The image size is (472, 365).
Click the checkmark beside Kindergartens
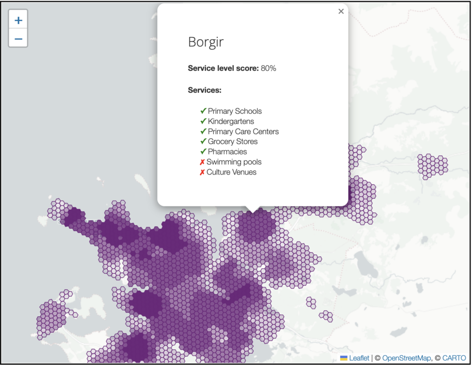click(x=203, y=121)
